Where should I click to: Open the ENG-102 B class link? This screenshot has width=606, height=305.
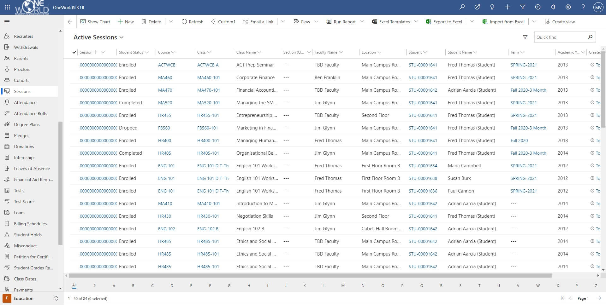tap(208, 229)
